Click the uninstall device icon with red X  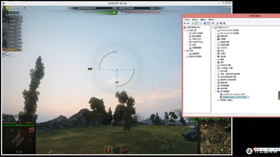[x=221, y=23]
